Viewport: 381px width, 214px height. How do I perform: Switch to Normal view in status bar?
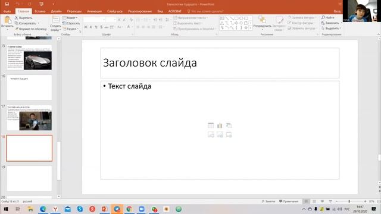(x=306, y=202)
